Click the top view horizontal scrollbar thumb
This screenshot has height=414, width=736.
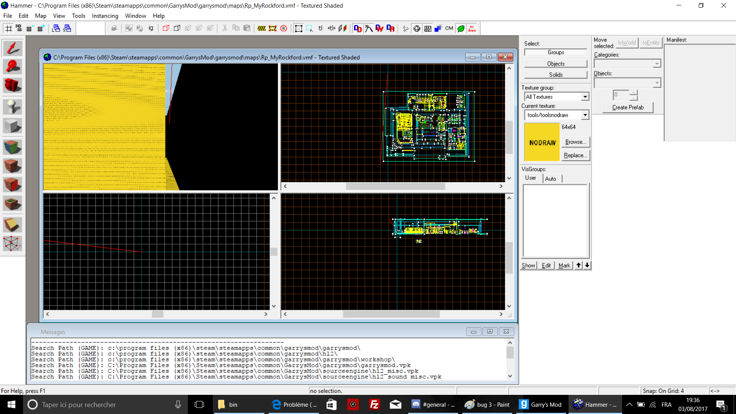[x=395, y=186]
